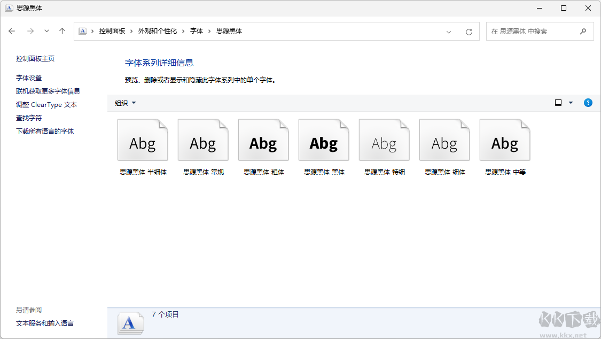Navigate to 外观和个性化 in the breadcrumb
This screenshot has width=601, height=339.
click(157, 31)
